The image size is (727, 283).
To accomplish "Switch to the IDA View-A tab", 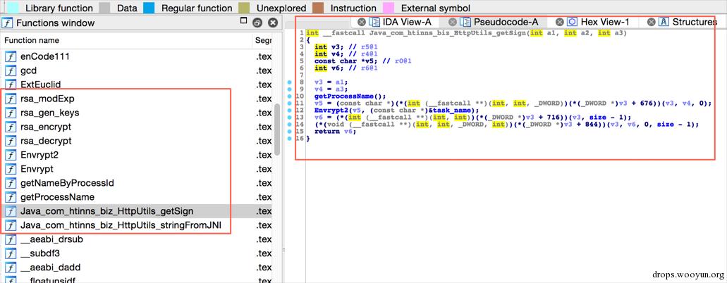I will point(407,22).
